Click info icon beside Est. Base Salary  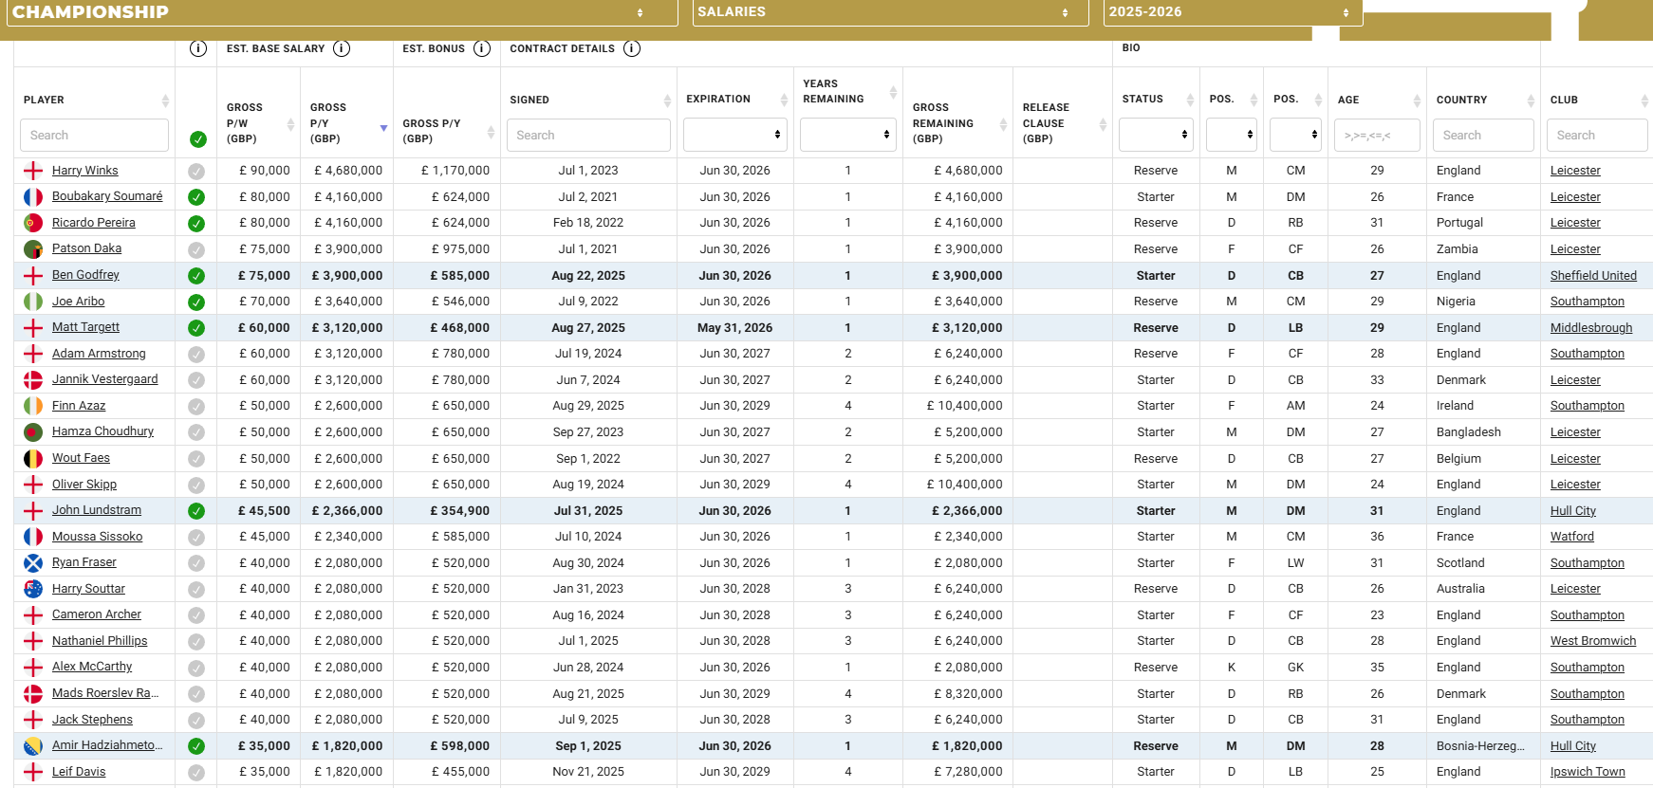(342, 48)
